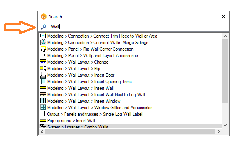Click the Connect Walls, Merge Sidings icon
Viewport: 237px width, 141px height.
click(x=43, y=43)
